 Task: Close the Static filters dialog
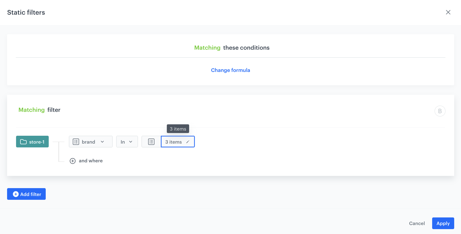448,12
